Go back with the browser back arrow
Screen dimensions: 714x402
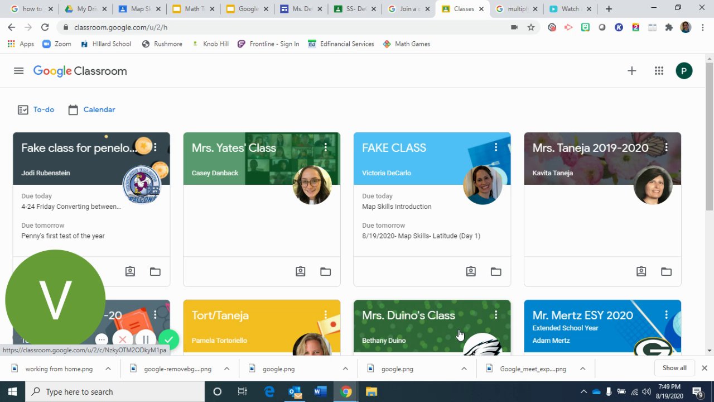11,27
